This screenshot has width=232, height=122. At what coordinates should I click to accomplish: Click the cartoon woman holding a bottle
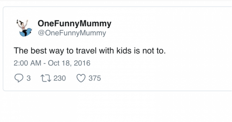pyautogui.click(x=23, y=26)
